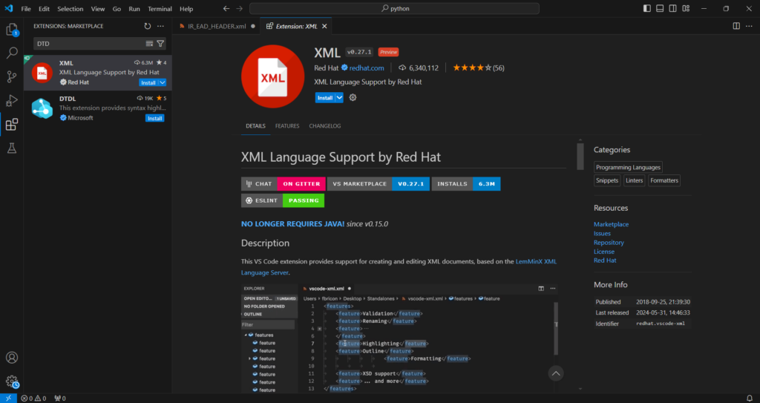
Task: Clear extensions search results icon
Action: pos(149,44)
